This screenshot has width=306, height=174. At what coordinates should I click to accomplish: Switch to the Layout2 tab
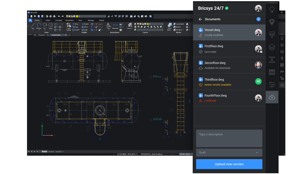coord(58,152)
